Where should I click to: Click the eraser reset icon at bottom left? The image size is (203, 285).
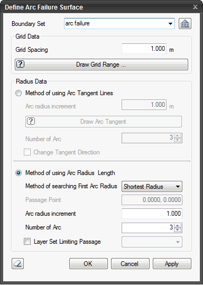pyautogui.click(x=17, y=263)
